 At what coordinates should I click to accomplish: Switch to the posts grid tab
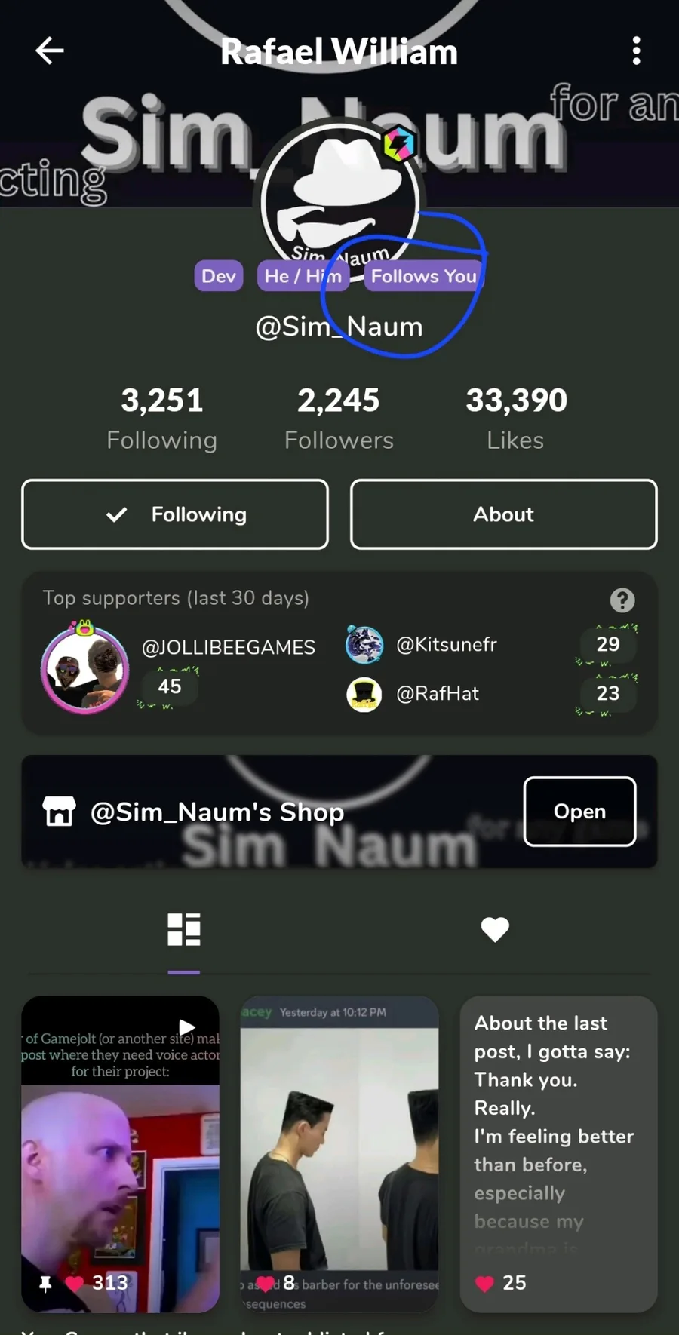(x=184, y=929)
